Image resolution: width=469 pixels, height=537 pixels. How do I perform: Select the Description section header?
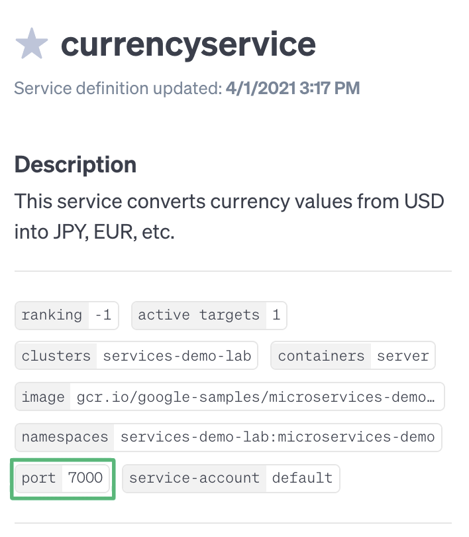(x=75, y=164)
